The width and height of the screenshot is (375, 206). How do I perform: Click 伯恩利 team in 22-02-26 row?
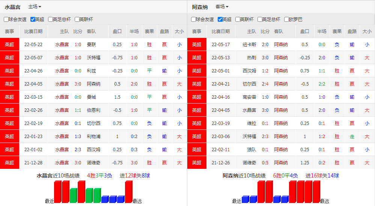93,110
